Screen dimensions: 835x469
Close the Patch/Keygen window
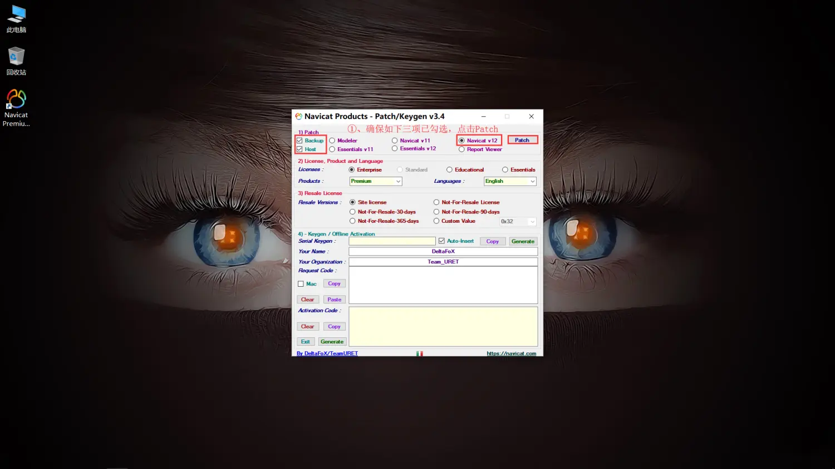click(x=531, y=116)
